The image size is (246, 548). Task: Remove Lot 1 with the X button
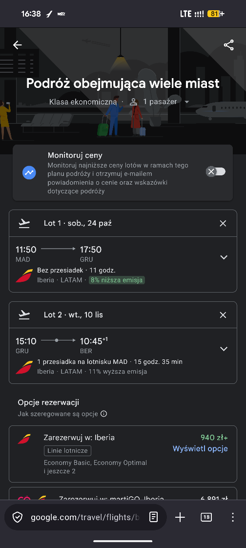click(x=223, y=223)
